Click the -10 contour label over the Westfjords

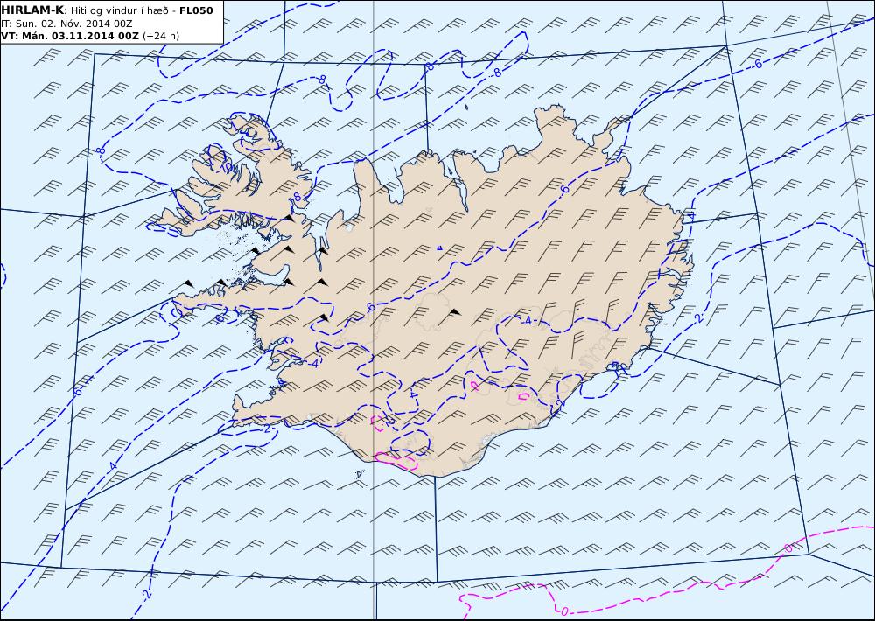click(226, 166)
